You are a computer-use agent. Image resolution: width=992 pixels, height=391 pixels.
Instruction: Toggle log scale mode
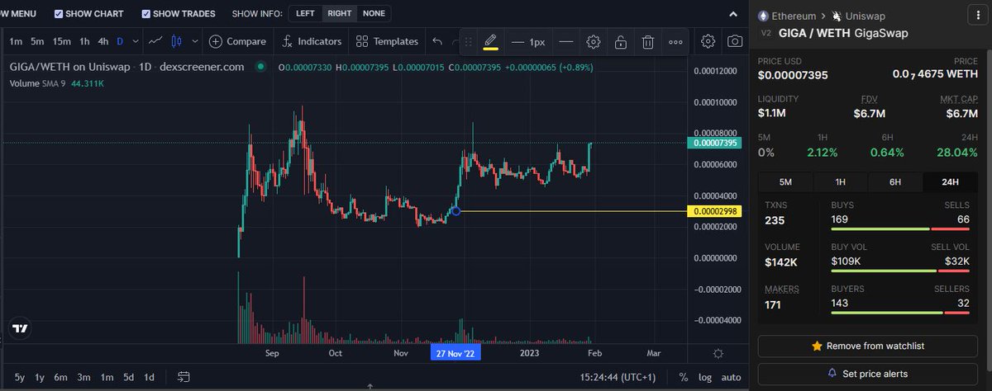pos(705,377)
